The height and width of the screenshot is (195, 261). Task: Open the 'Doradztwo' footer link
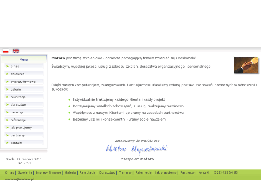(x=107, y=172)
